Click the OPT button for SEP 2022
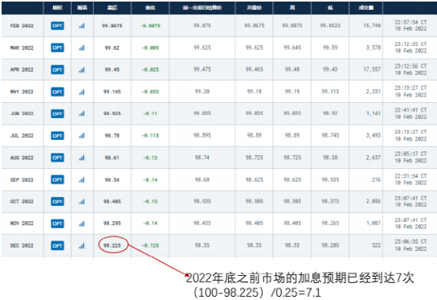The height and width of the screenshot is (300, 437). pyautogui.click(x=57, y=179)
